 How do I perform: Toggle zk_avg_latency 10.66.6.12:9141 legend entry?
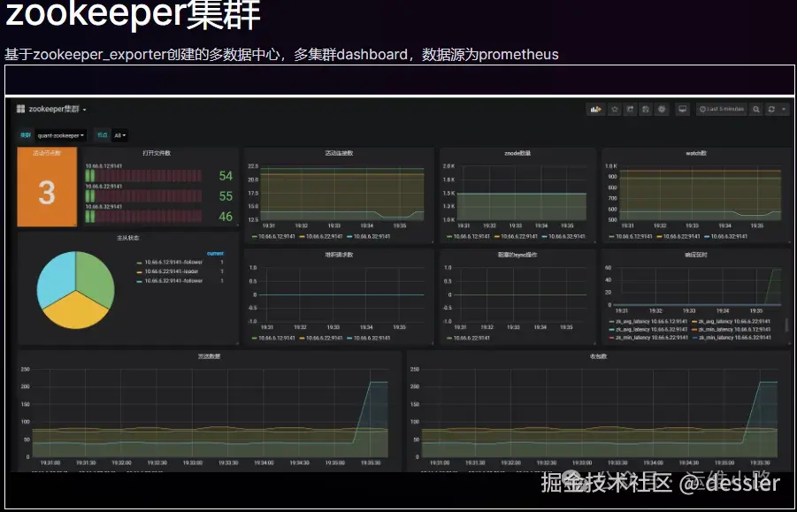click(648, 322)
